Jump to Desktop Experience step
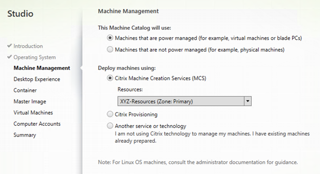 click(x=37, y=79)
